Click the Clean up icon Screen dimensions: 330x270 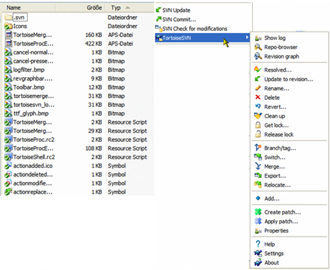[x=258, y=116]
